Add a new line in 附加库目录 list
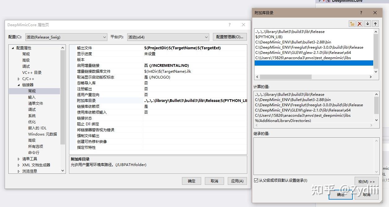 [x=352, y=23]
